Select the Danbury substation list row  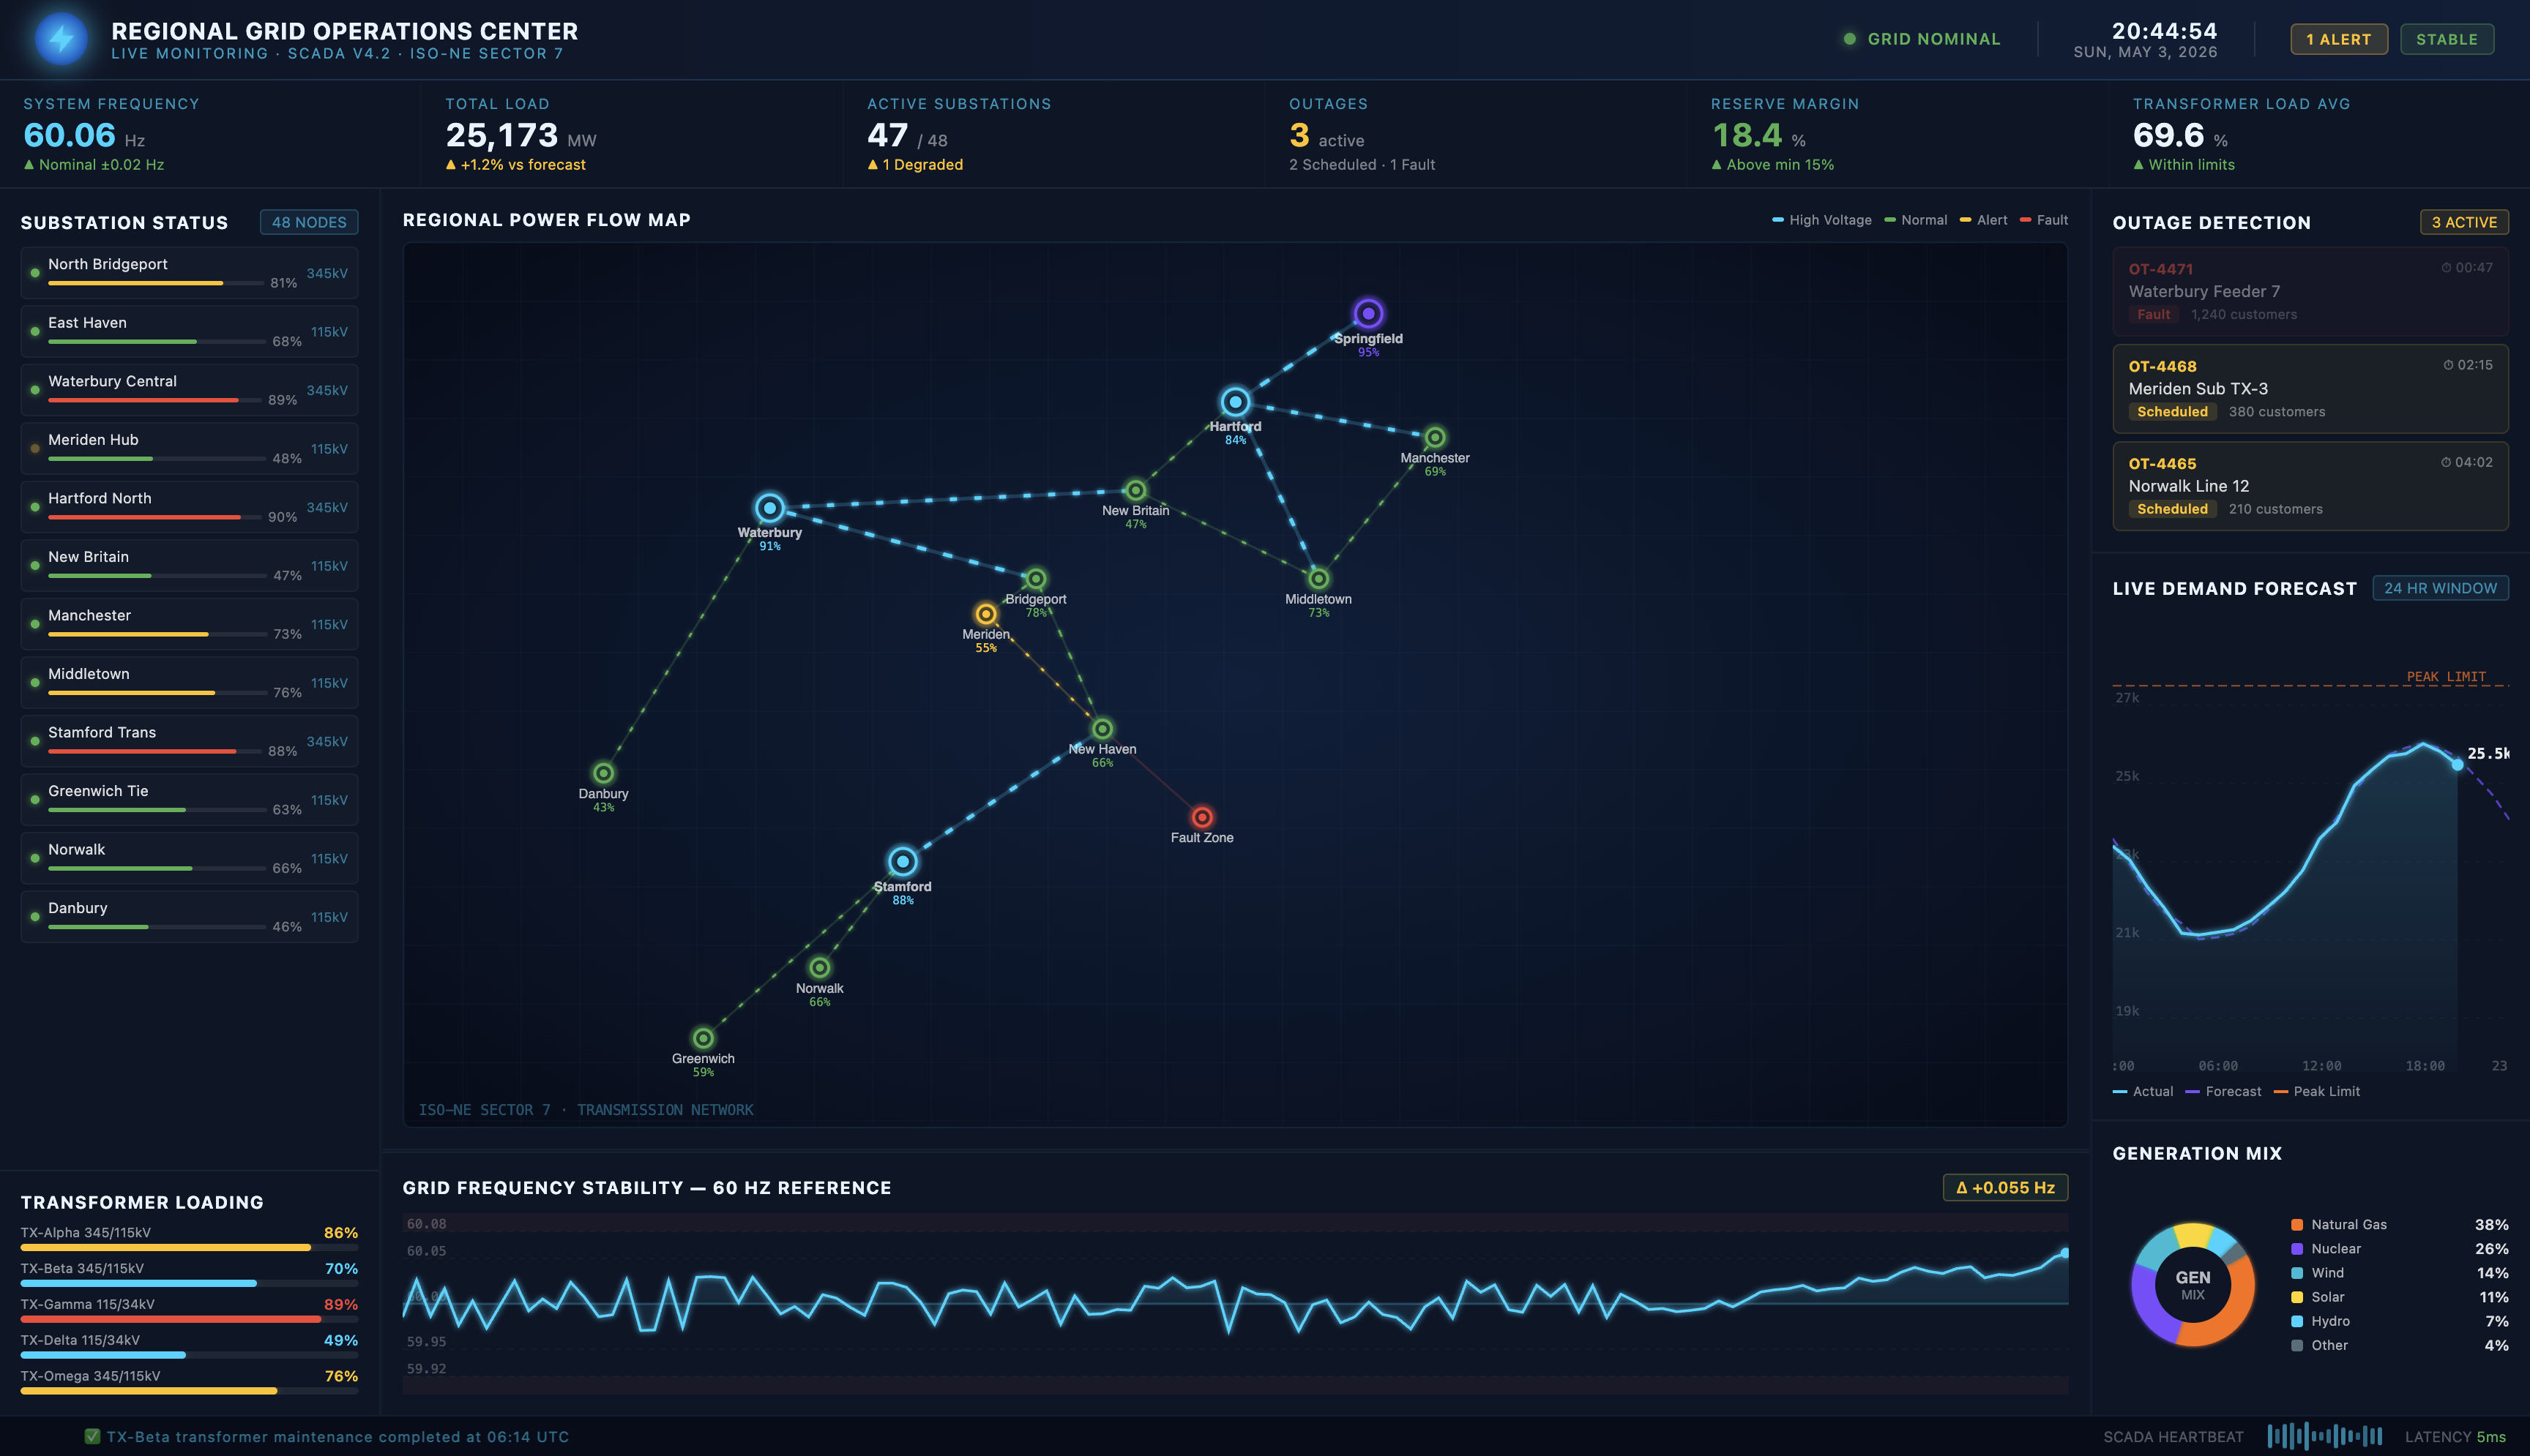click(189, 917)
